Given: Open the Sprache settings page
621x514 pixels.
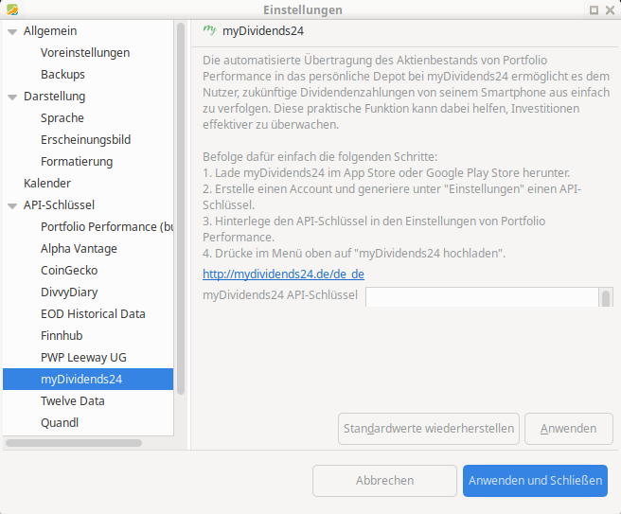Looking at the screenshot, I should coord(62,118).
